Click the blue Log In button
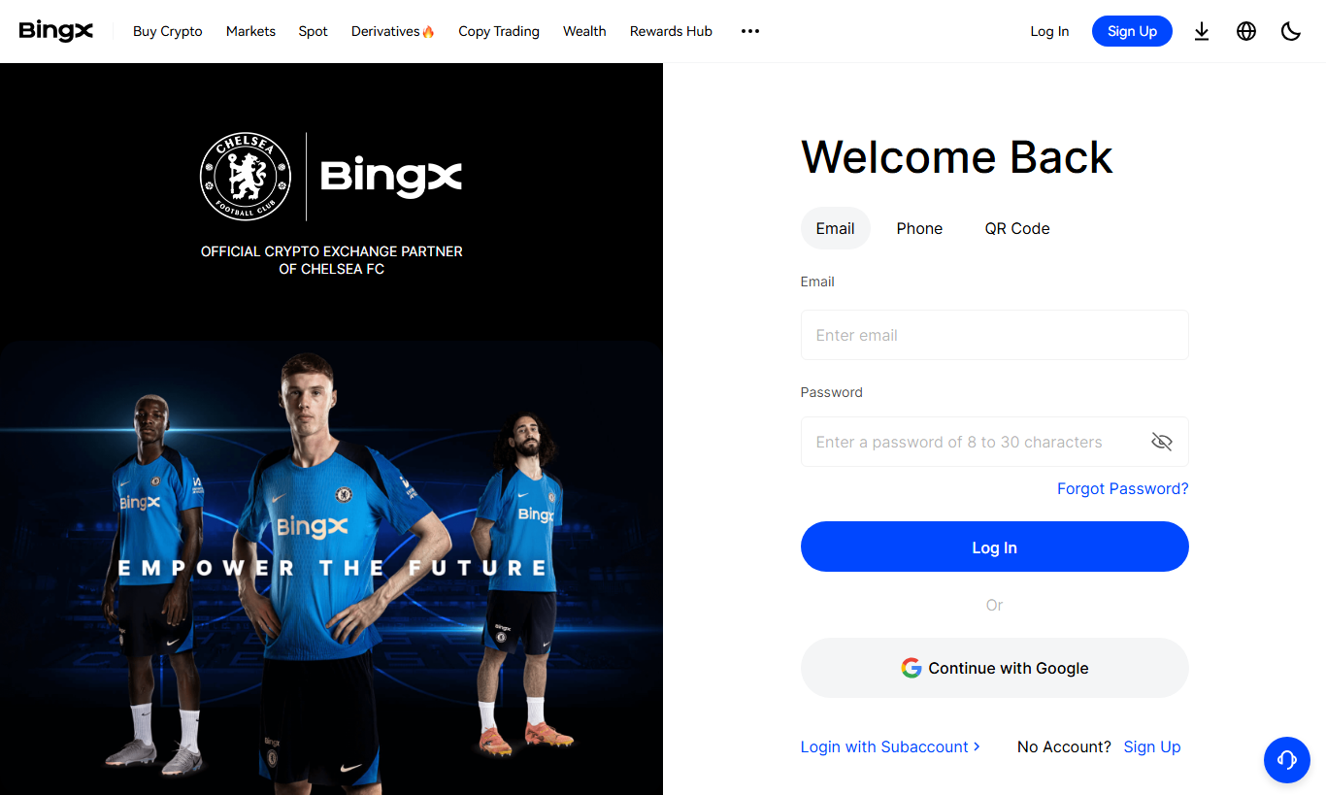Screen dimensions: 1326x795 pyautogui.click(x=995, y=547)
